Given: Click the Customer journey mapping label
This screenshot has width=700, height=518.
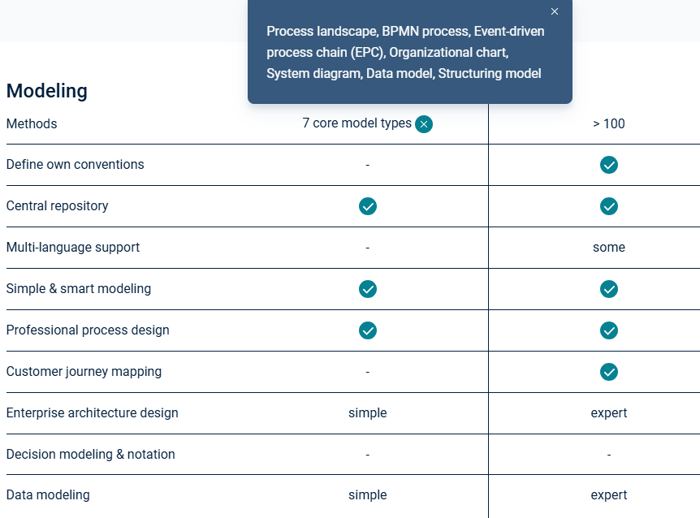Looking at the screenshot, I should 84,372.
